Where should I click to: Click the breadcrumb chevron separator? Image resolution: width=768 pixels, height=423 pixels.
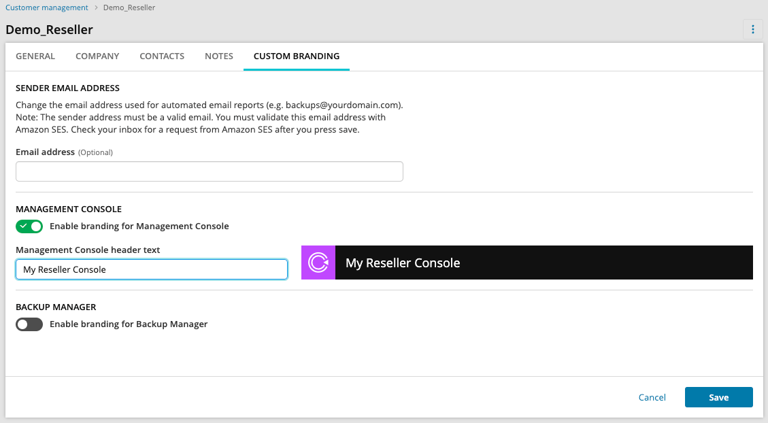96,7
